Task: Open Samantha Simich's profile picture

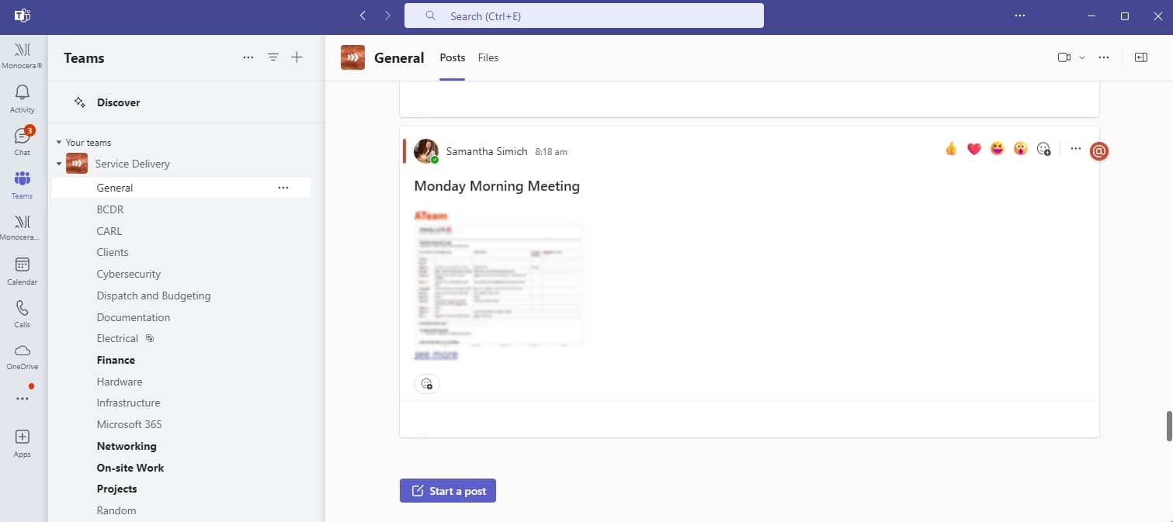Action: [x=426, y=151]
